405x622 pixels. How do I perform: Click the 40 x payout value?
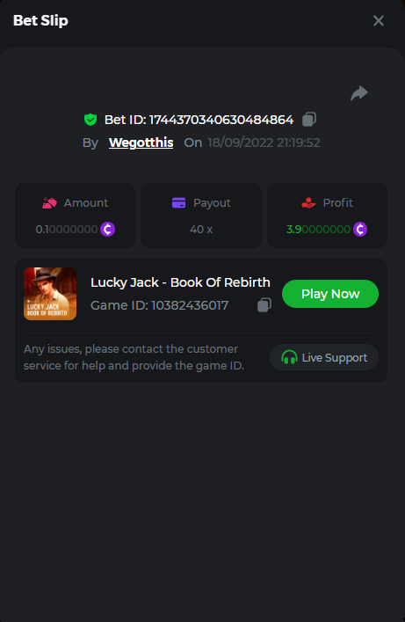(201, 230)
